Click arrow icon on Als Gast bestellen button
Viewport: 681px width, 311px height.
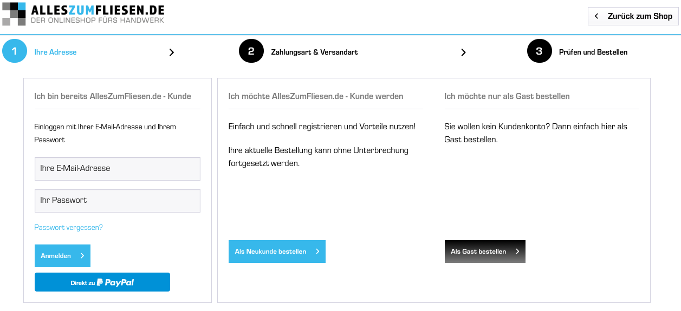click(517, 252)
